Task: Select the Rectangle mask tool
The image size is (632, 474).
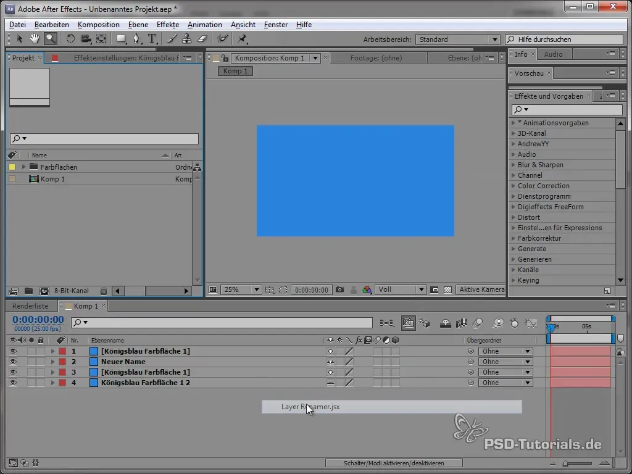Action: [x=121, y=39]
